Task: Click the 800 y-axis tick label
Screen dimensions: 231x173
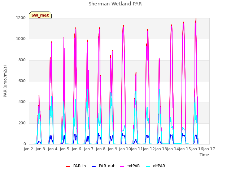Action: coord(22,60)
